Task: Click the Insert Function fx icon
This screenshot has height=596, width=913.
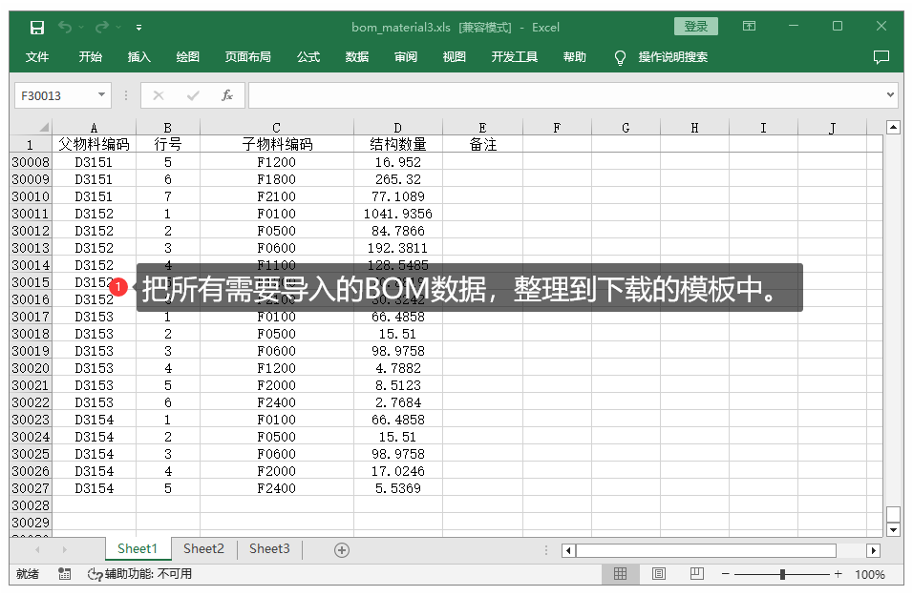Action: coord(227,95)
